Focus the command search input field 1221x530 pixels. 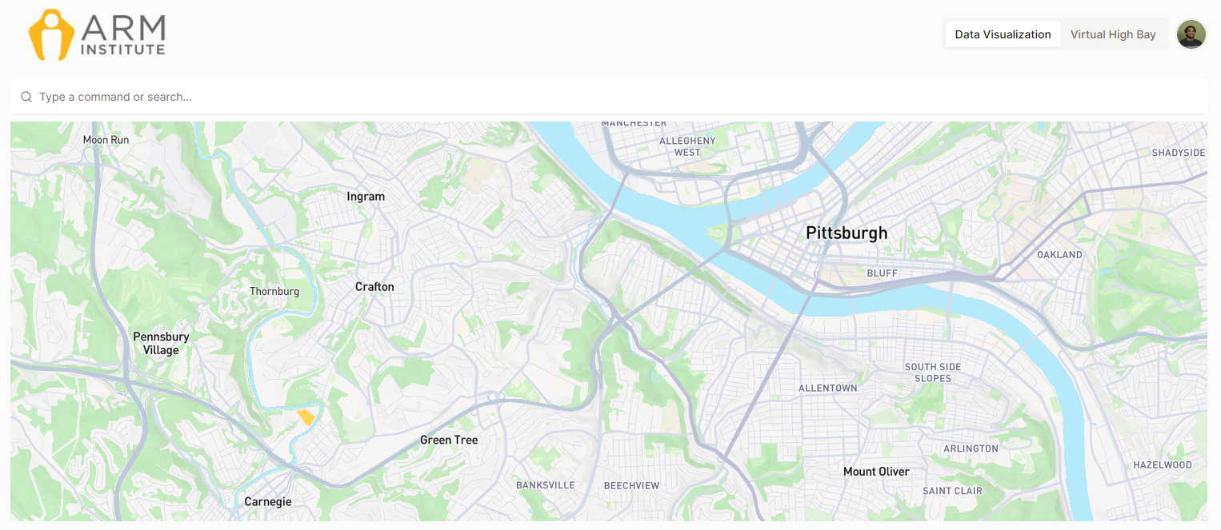[x=608, y=97]
